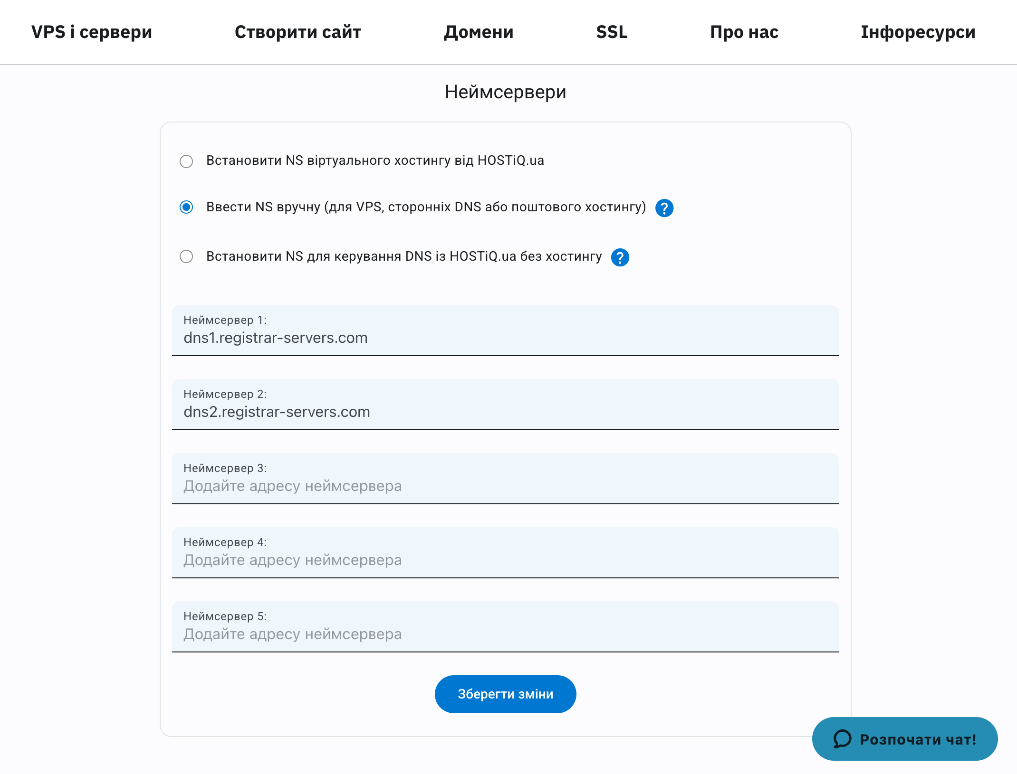Image resolution: width=1017 pixels, height=774 pixels.
Task: Open the Створити сайт menu
Action: pos(298,32)
